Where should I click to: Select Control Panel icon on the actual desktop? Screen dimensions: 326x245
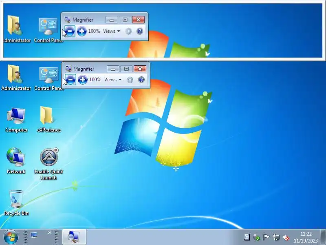[x=48, y=78]
